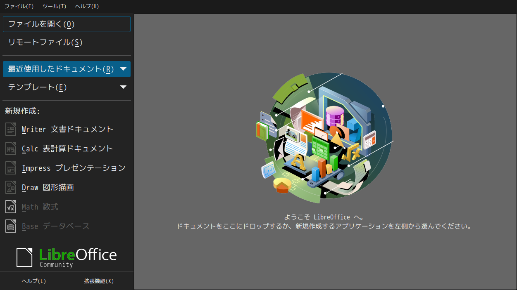
Task: Click the Math formula icon
Action: [11, 207]
